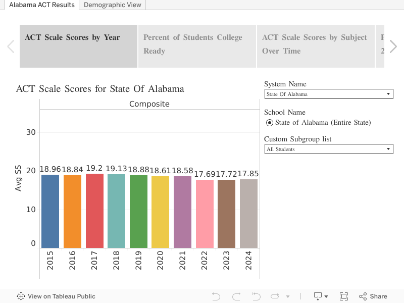Select State of Alabama (Entire State) radio
404x303 pixels.
coord(270,123)
